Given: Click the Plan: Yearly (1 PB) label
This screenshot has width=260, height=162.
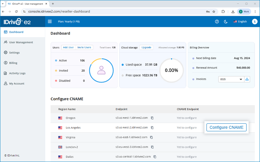Looking at the screenshot, I should pos(69,21).
